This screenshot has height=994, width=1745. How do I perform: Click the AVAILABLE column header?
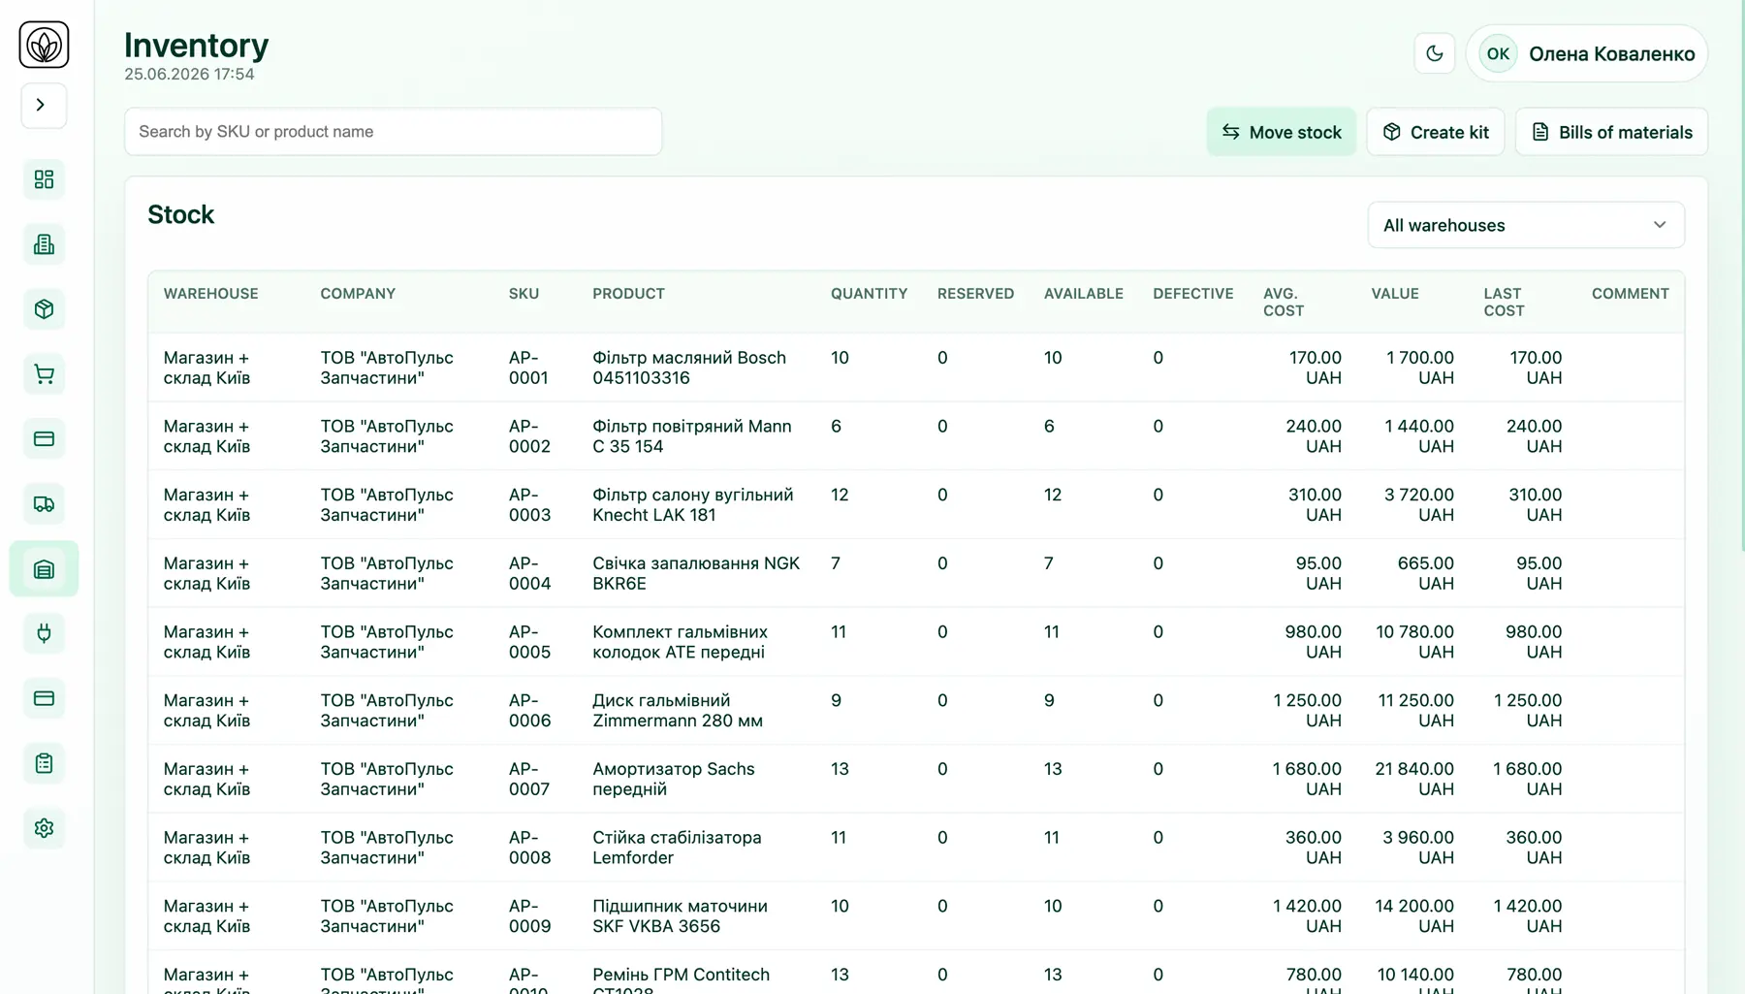[x=1083, y=294]
